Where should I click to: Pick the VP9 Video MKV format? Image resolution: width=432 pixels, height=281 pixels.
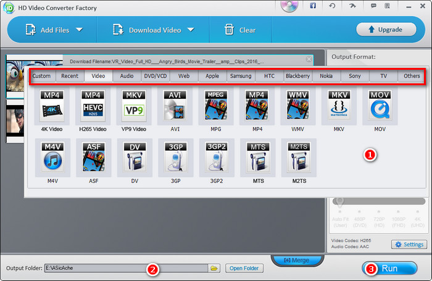134,107
